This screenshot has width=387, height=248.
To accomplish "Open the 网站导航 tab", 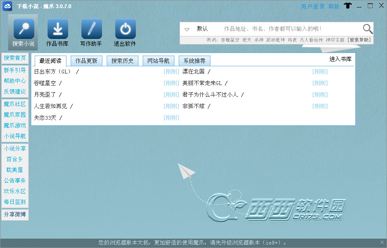I will pos(159,61).
